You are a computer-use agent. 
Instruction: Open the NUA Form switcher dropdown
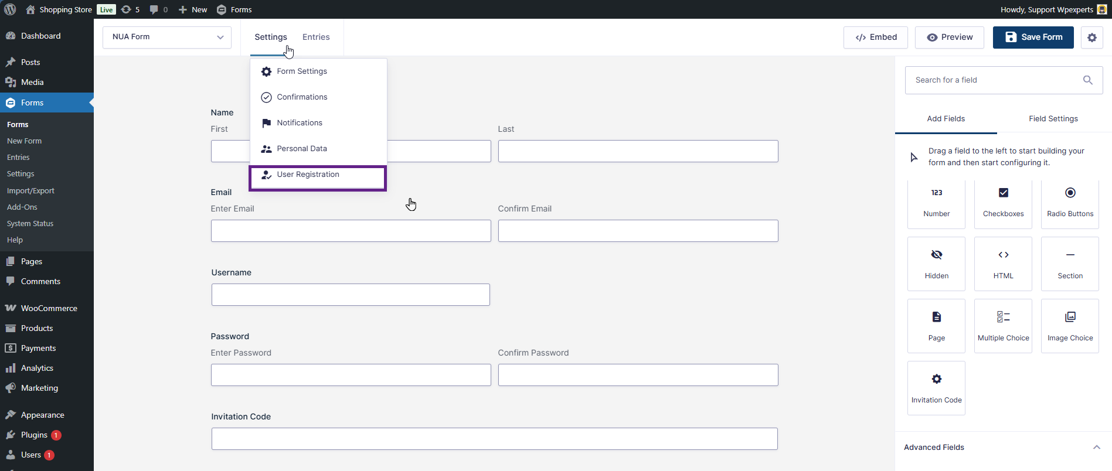[167, 37]
